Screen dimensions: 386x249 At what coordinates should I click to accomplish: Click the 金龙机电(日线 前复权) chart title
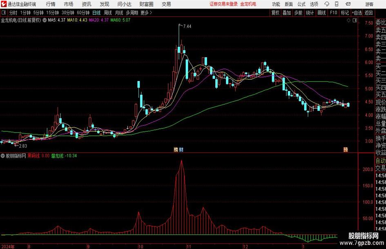[21, 20]
